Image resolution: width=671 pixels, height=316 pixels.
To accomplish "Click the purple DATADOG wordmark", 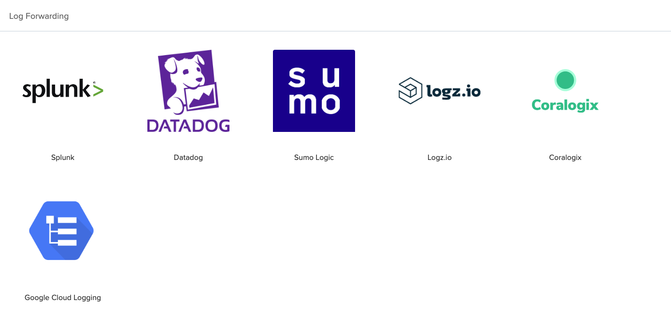I will (188, 126).
